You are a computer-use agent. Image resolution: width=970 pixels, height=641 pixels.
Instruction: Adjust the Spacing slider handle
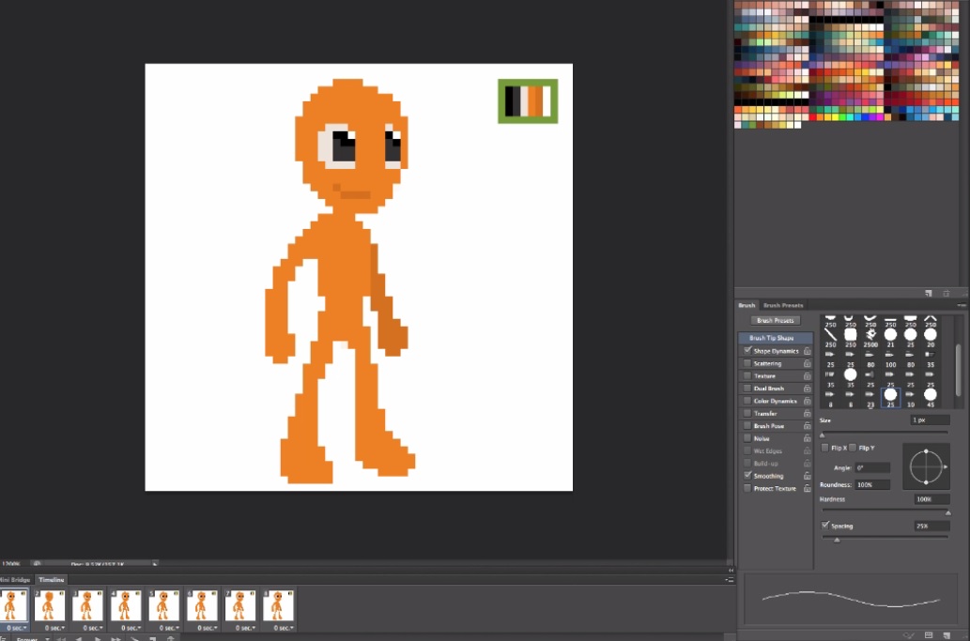837,540
